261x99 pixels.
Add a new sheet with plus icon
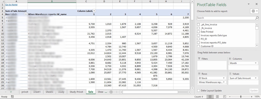point(111,92)
